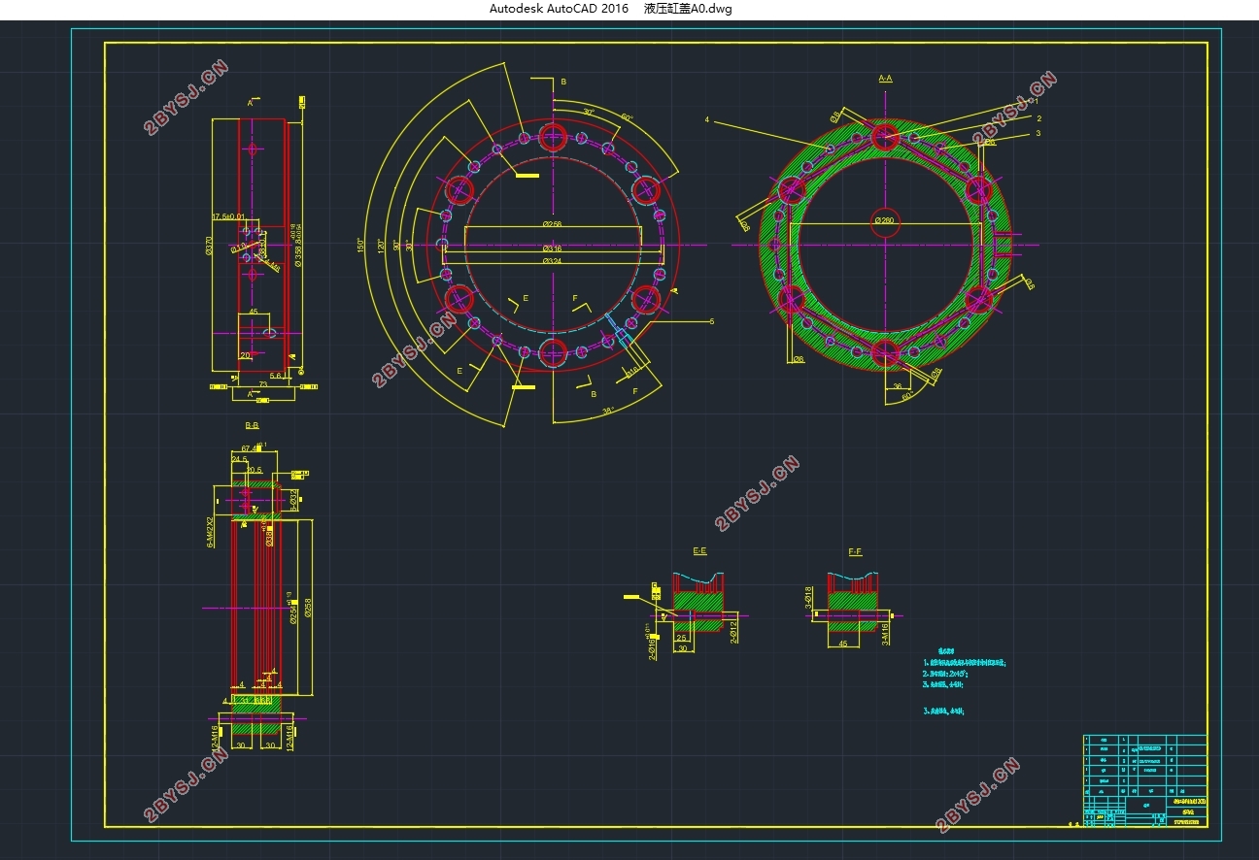Click the 17.5±0.01 tolerance dimension
The height and width of the screenshot is (860, 1259).
(x=228, y=217)
